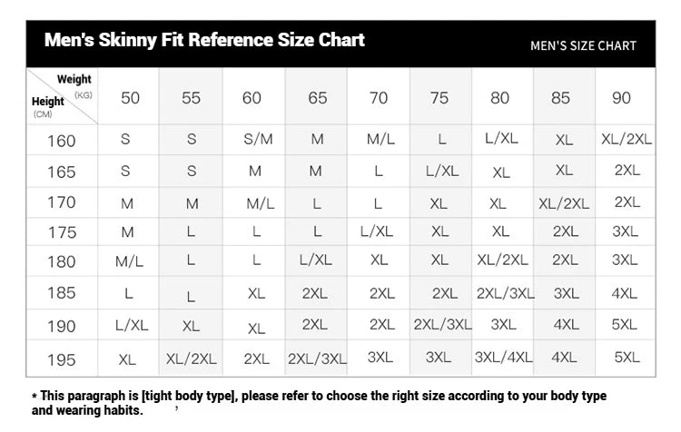Click the XL/2XL cell in row 160
Viewport: 681px width, 432px height.
coord(627,139)
